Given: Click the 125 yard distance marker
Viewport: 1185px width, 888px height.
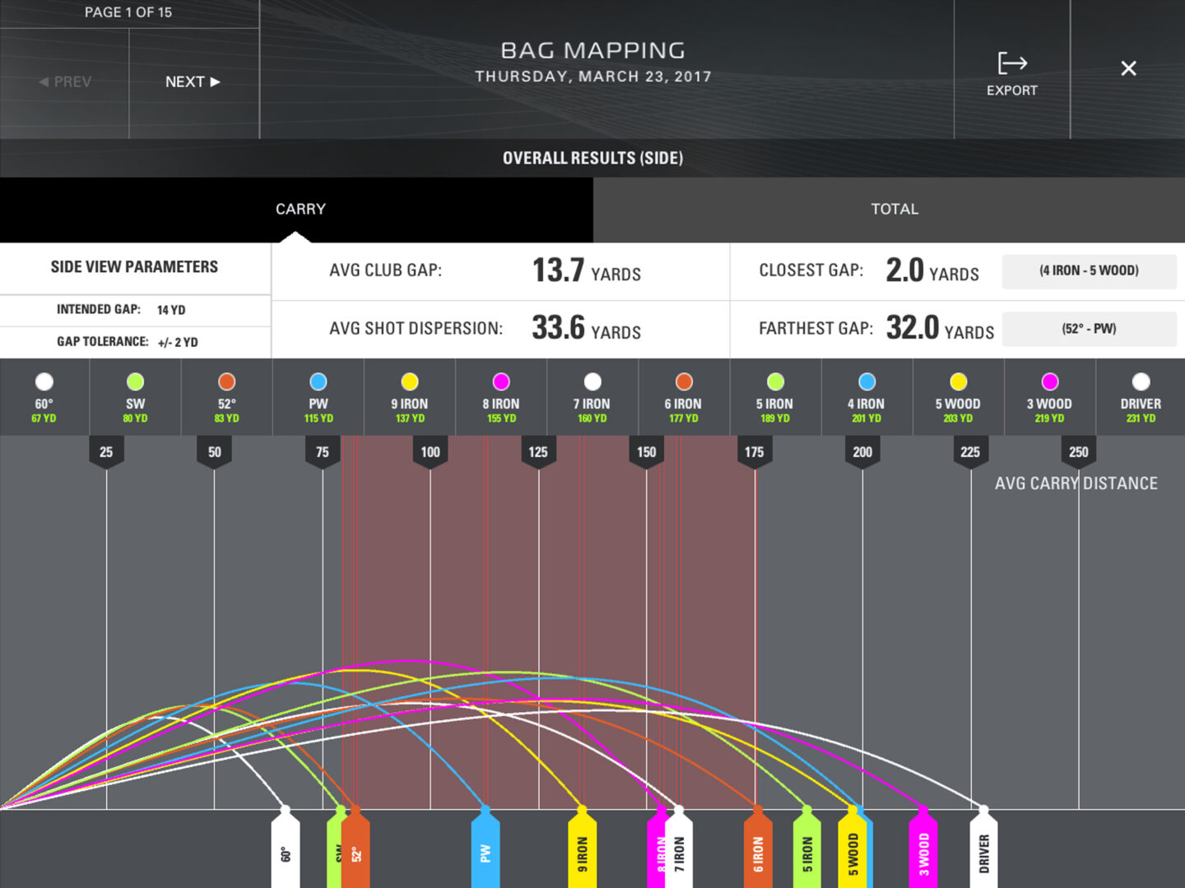Looking at the screenshot, I should point(538,452).
